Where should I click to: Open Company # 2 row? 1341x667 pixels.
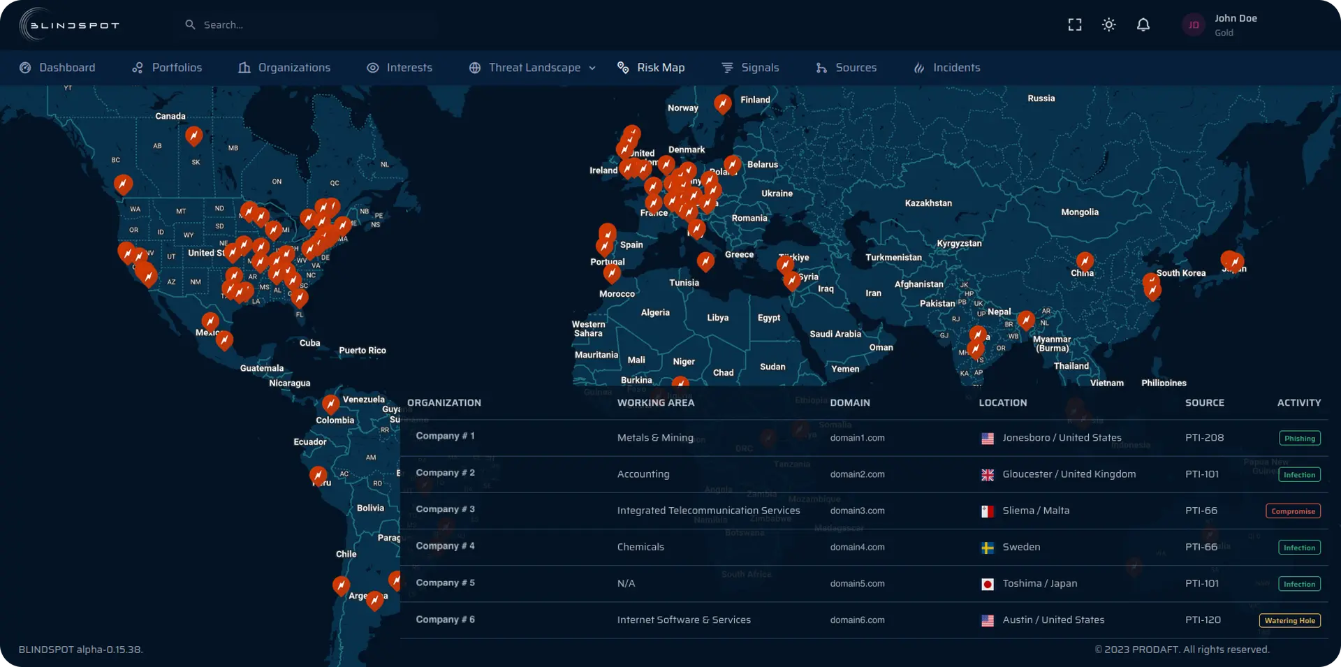coord(864,474)
